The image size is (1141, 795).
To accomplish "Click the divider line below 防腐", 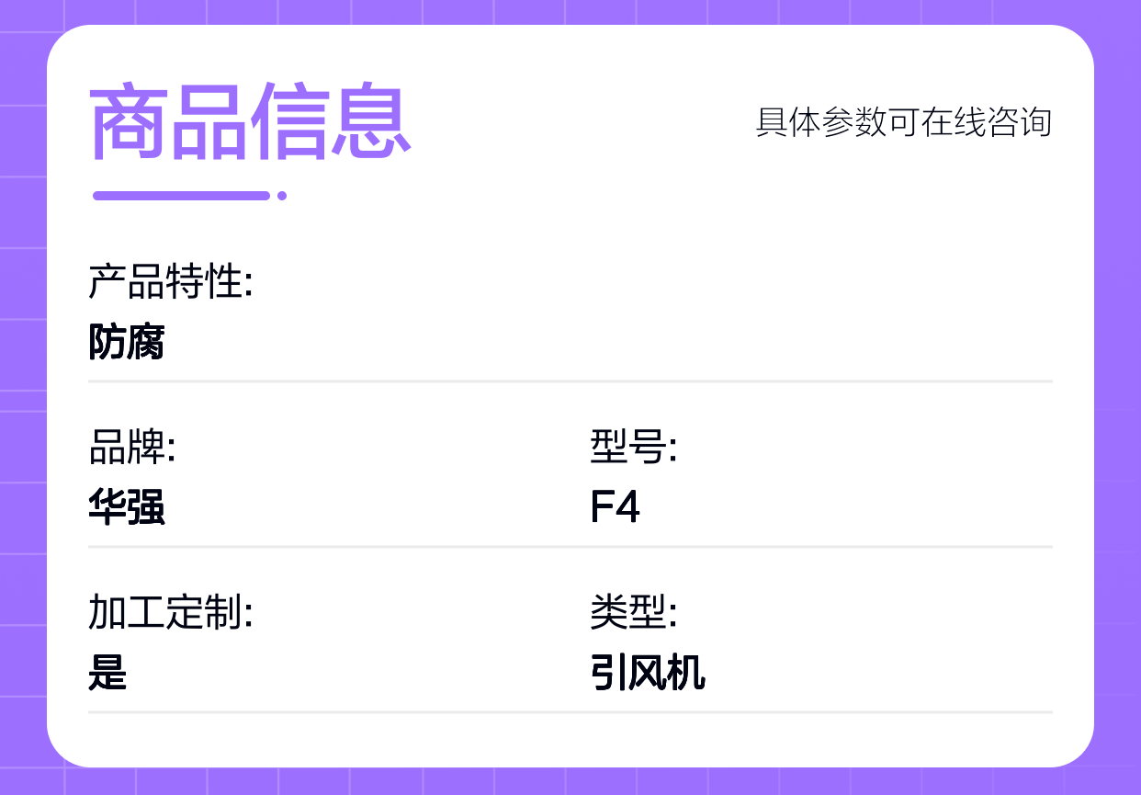I will point(570,380).
